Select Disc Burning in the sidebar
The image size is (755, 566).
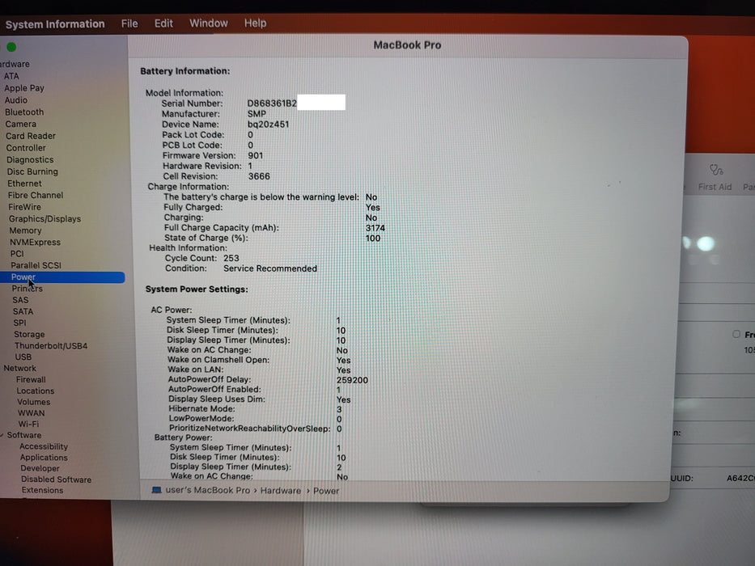pyautogui.click(x=32, y=171)
